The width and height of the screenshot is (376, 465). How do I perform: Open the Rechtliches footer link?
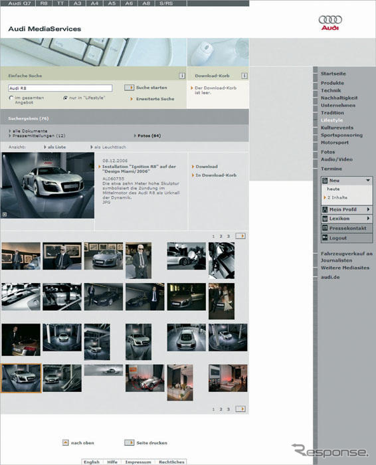(171, 462)
